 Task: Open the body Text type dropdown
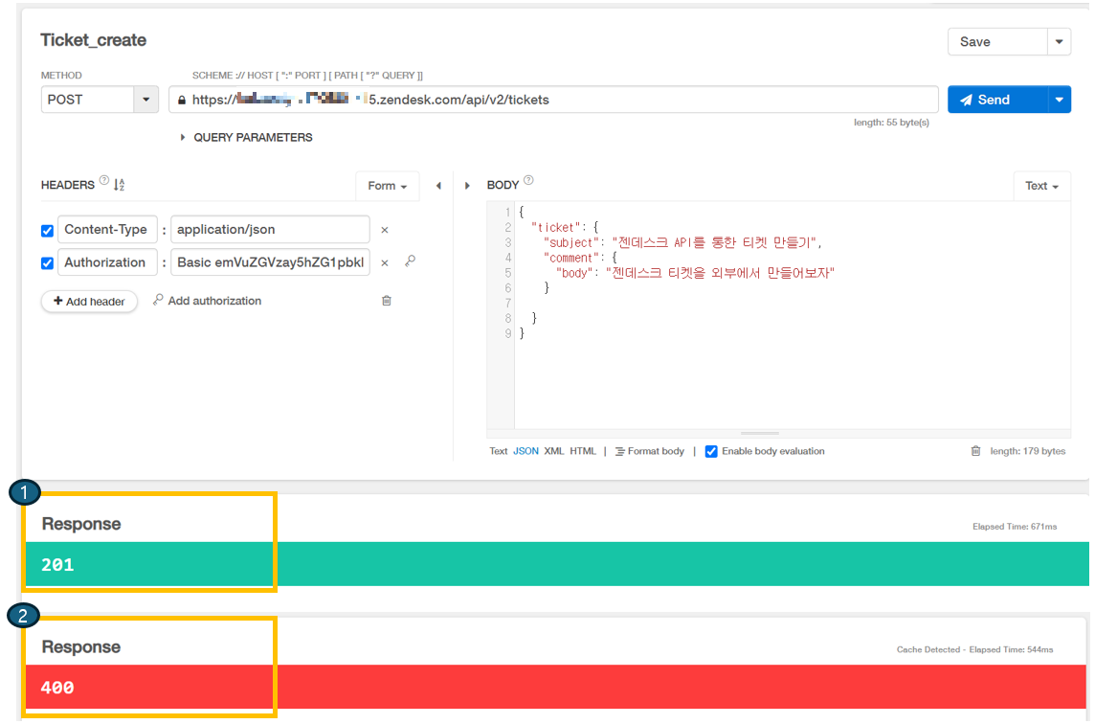[1041, 186]
